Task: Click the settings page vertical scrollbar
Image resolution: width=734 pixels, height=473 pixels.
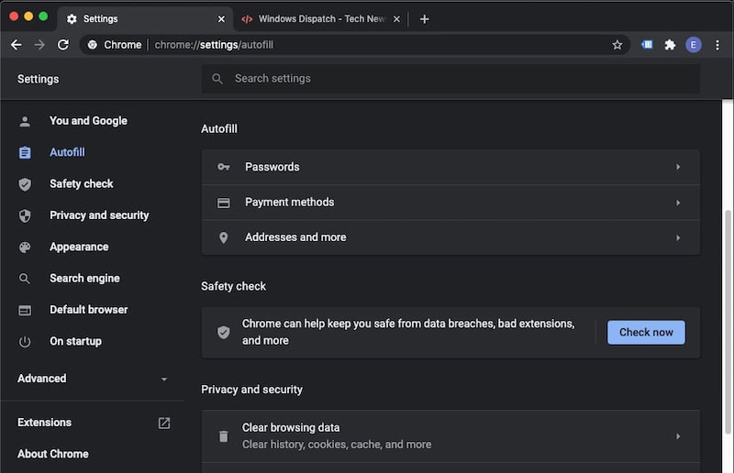Action: coord(728,323)
